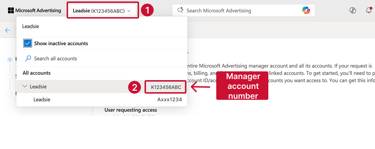This screenshot has height=149, width=375.
Task: Select the Leadsie sub-account Axxx1234
Action: [102, 99]
